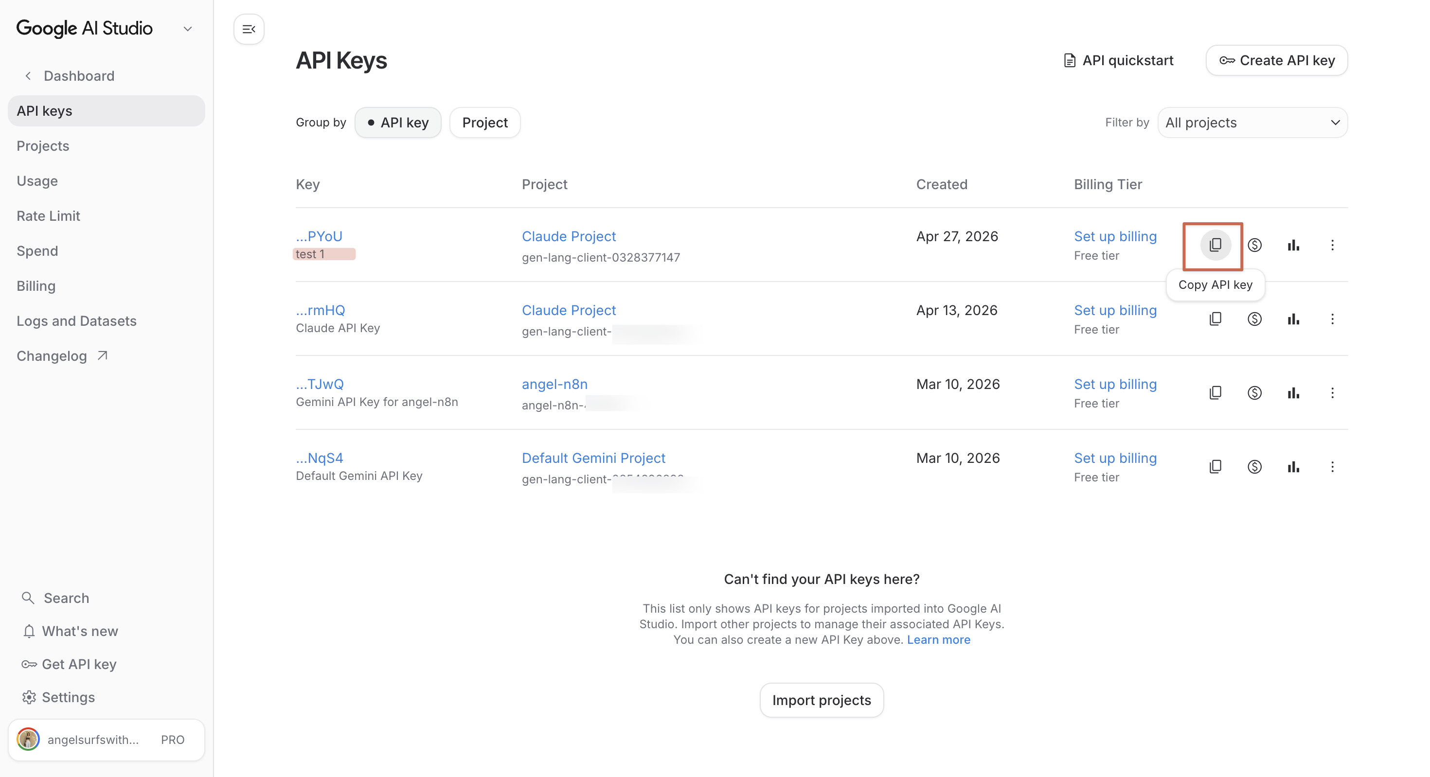Open Rate Limit in the sidebar

point(48,216)
